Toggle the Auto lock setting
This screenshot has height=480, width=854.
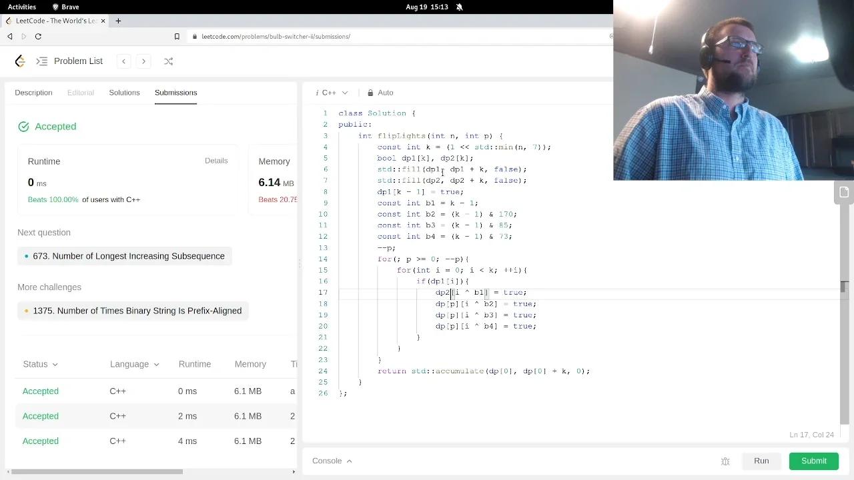380,93
